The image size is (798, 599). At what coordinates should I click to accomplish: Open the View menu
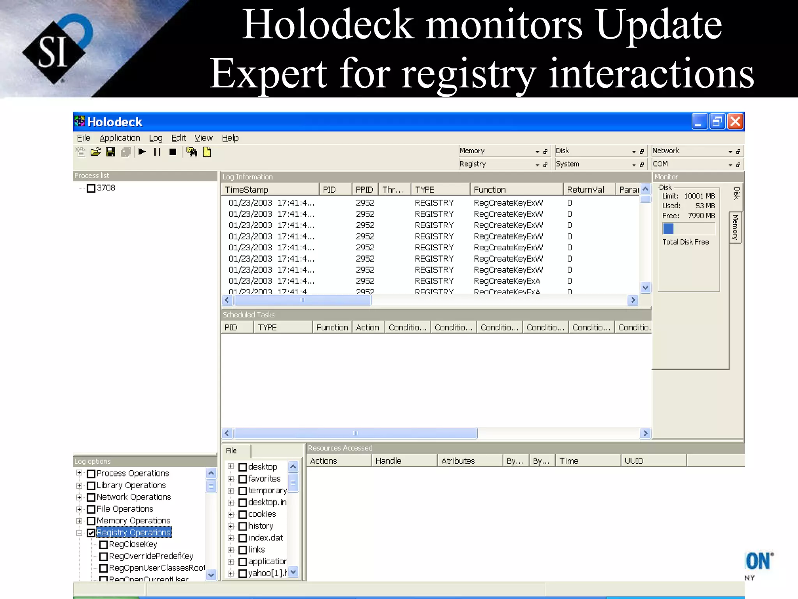(203, 138)
